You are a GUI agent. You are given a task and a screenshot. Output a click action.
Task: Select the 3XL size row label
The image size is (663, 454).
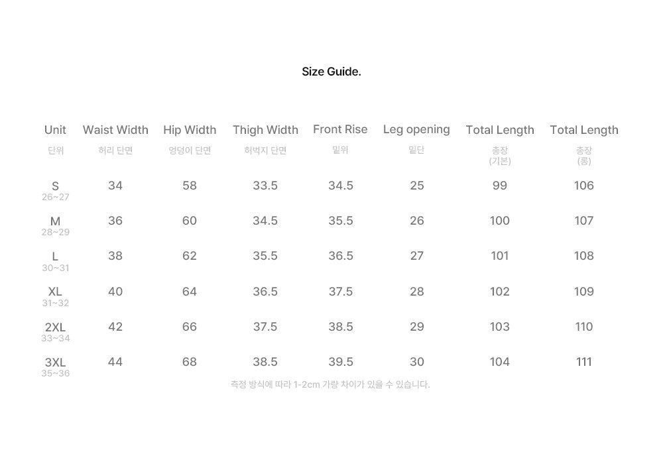pyautogui.click(x=55, y=363)
